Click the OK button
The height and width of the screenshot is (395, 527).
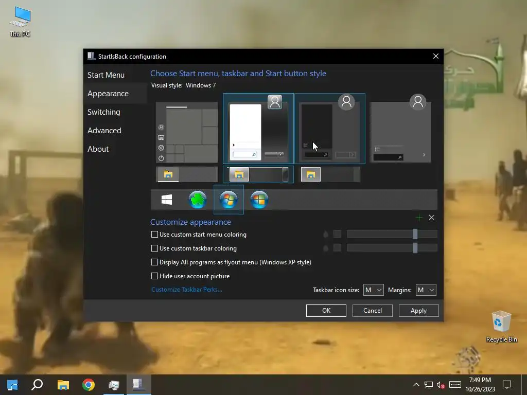pyautogui.click(x=326, y=311)
